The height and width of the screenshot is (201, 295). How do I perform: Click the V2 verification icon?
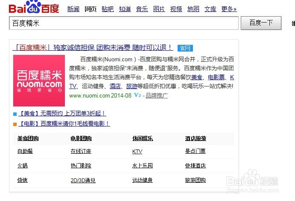coord(137,95)
